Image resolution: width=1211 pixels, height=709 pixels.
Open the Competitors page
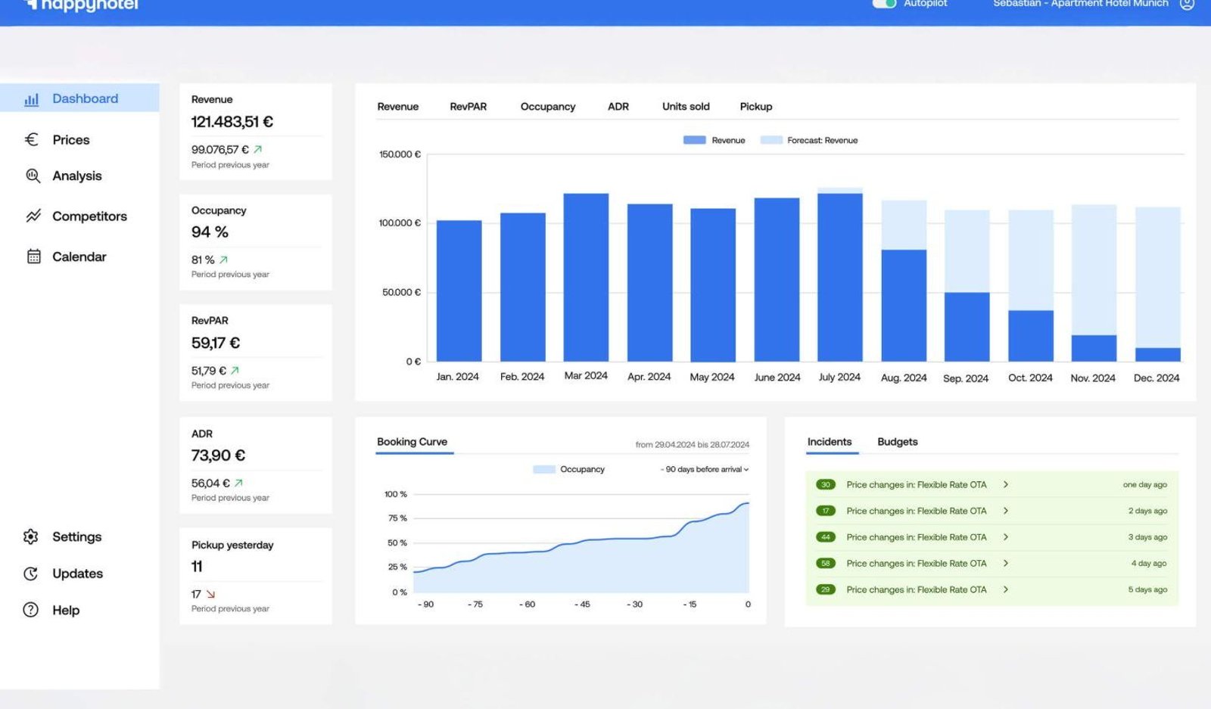(89, 216)
